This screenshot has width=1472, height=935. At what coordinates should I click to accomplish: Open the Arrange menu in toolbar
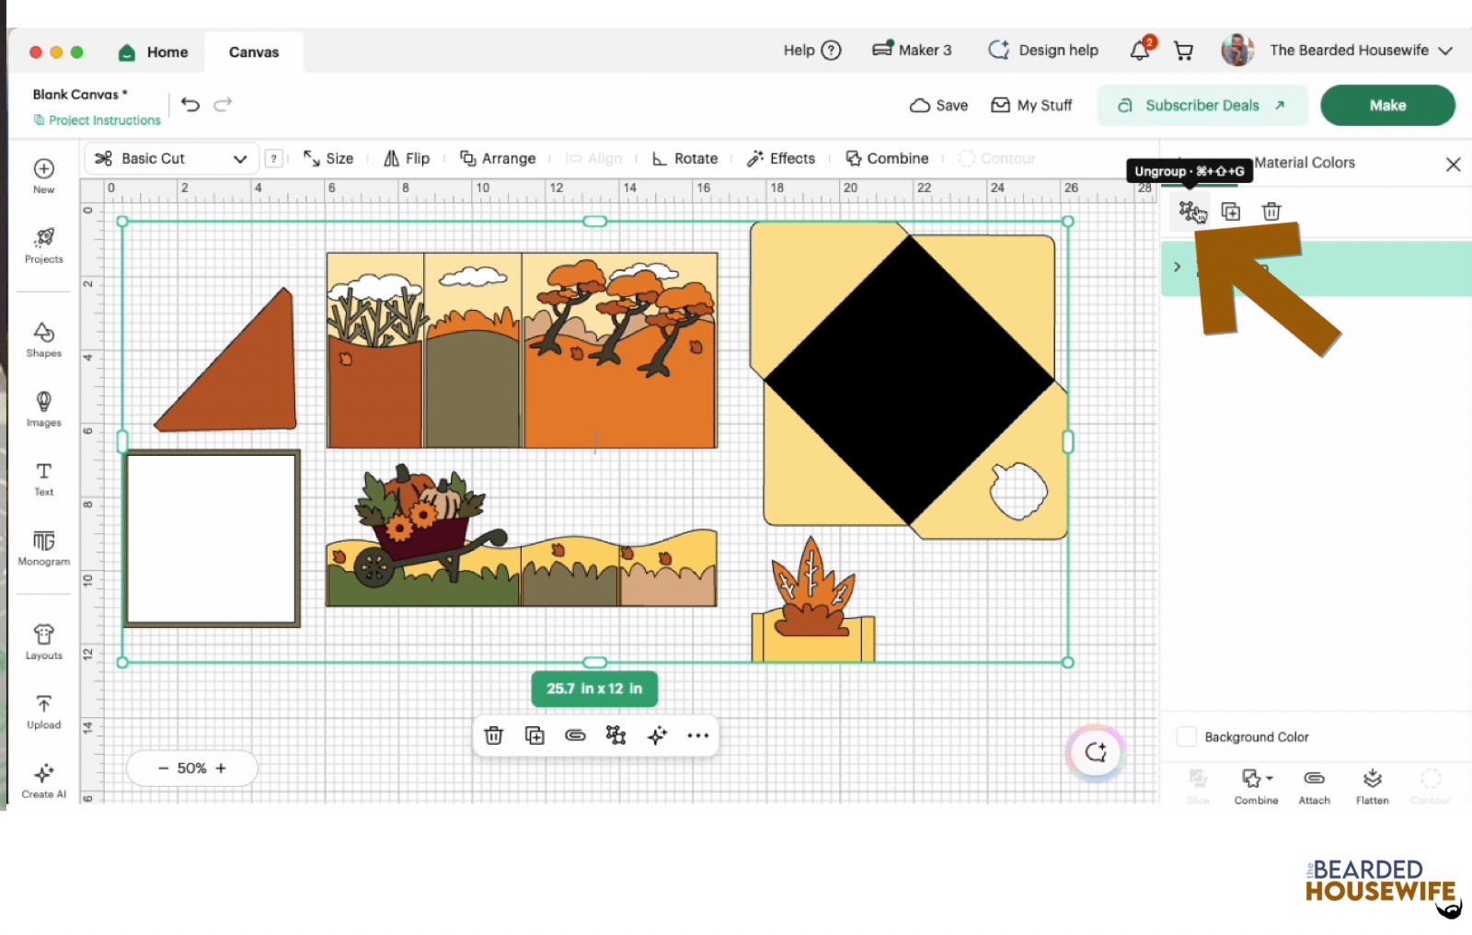click(498, 158)
